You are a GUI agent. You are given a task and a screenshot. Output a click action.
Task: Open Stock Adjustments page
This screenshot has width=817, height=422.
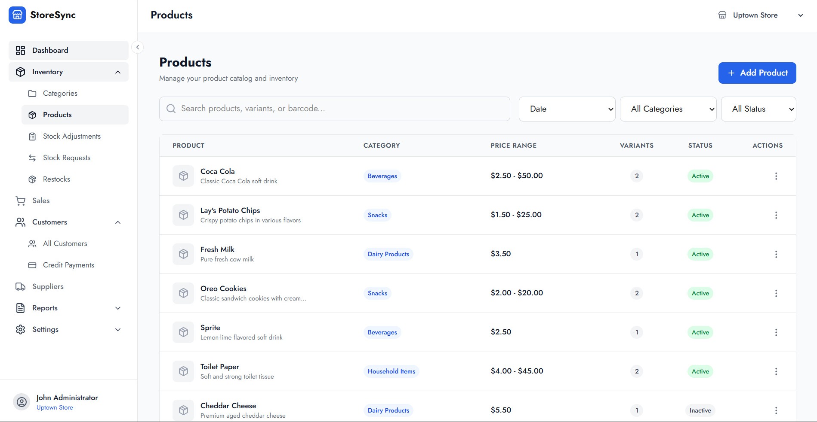pyautogui.click(x=75, y=136)
